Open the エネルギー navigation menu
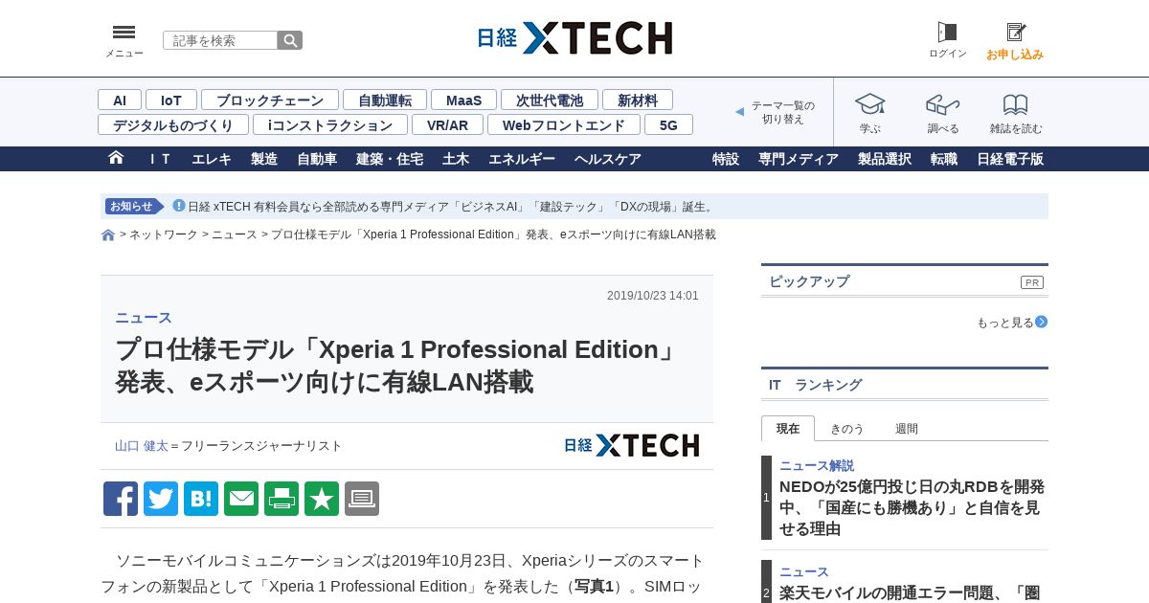This screenshot has height=603, width=1149. tap(522, 159)
